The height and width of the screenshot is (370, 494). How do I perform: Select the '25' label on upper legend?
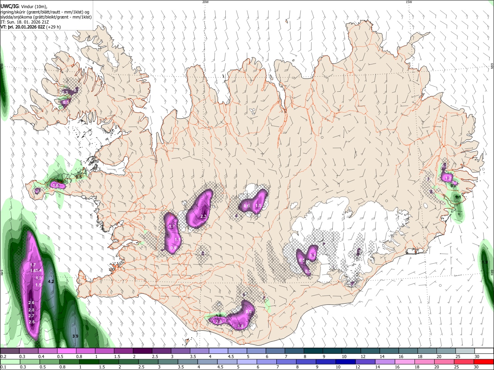457,357
